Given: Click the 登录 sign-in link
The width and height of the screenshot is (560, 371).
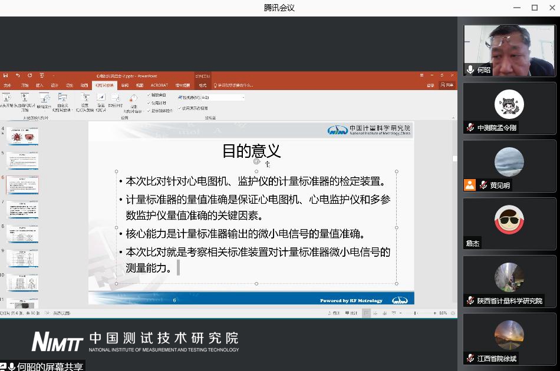Looking at the screenshot, I should tap(430, 85).
